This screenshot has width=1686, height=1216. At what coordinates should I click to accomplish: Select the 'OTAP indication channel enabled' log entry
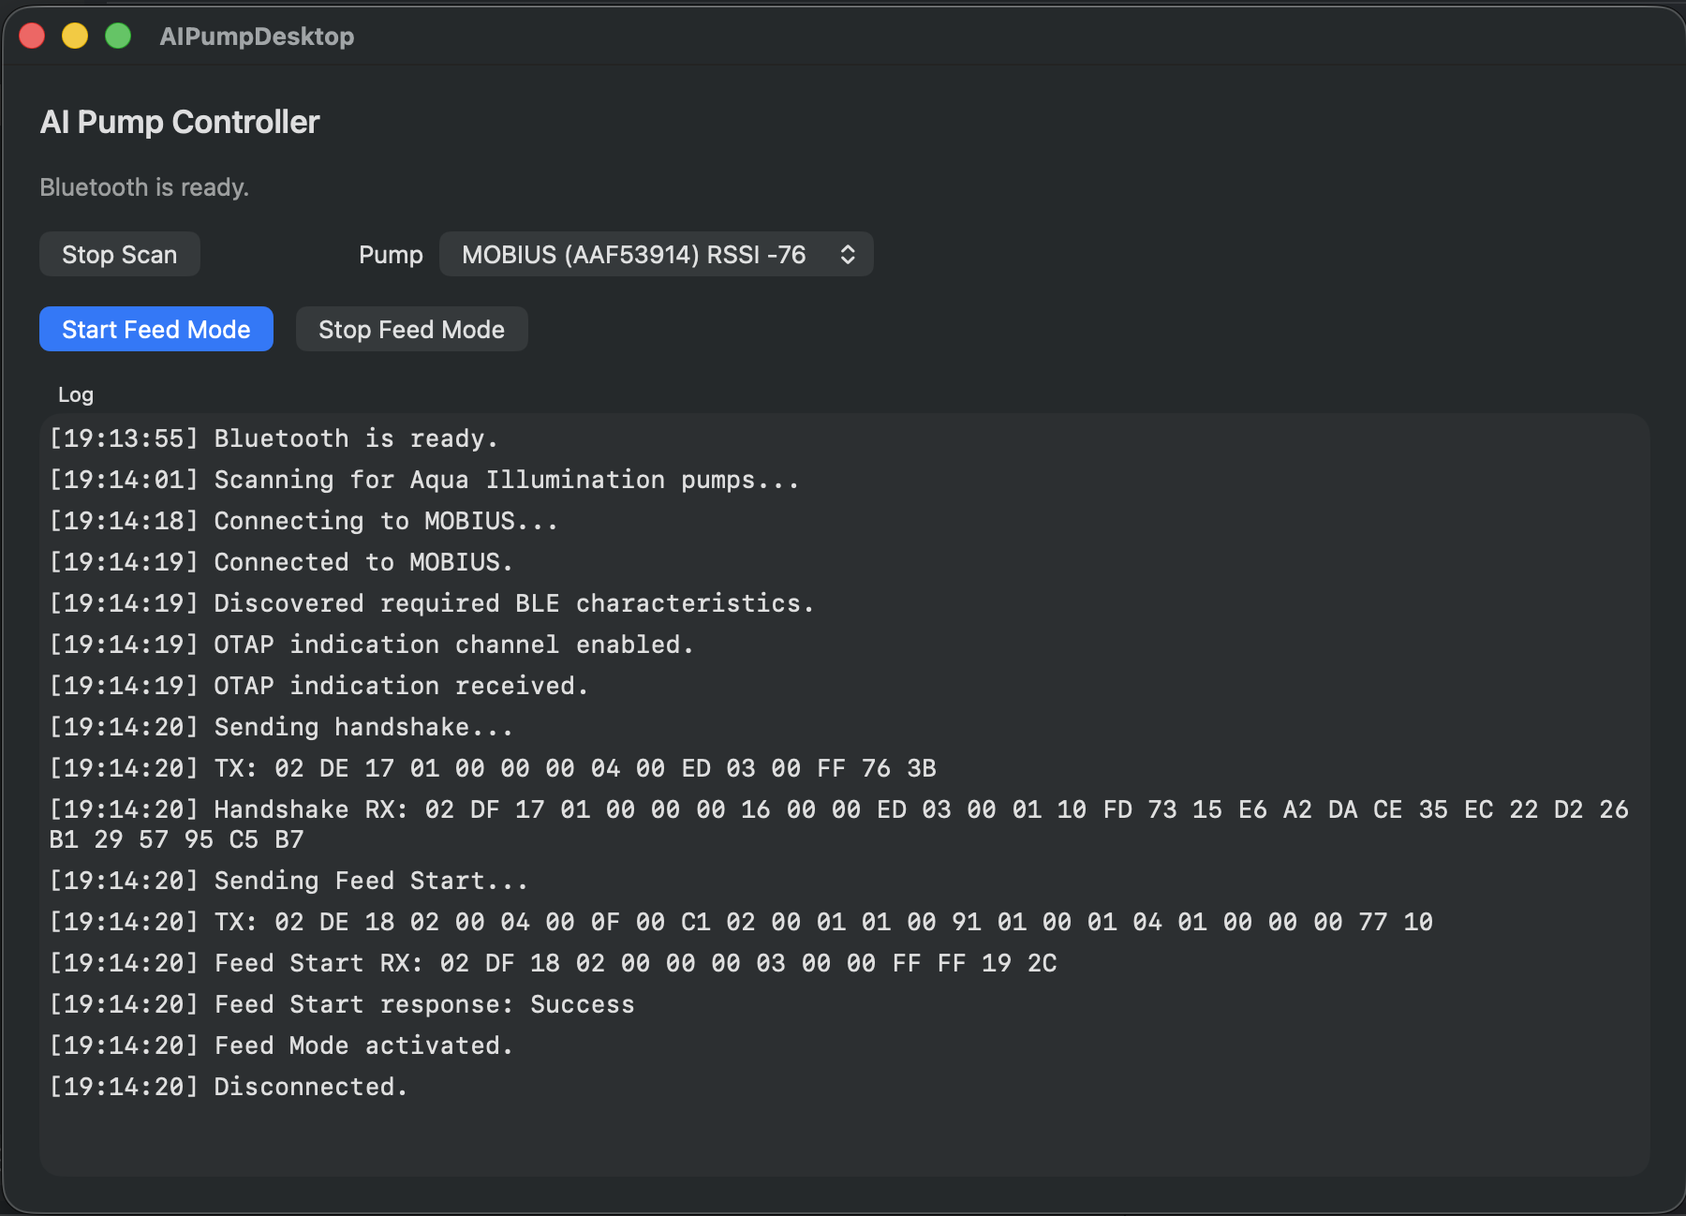click(371, 645)
